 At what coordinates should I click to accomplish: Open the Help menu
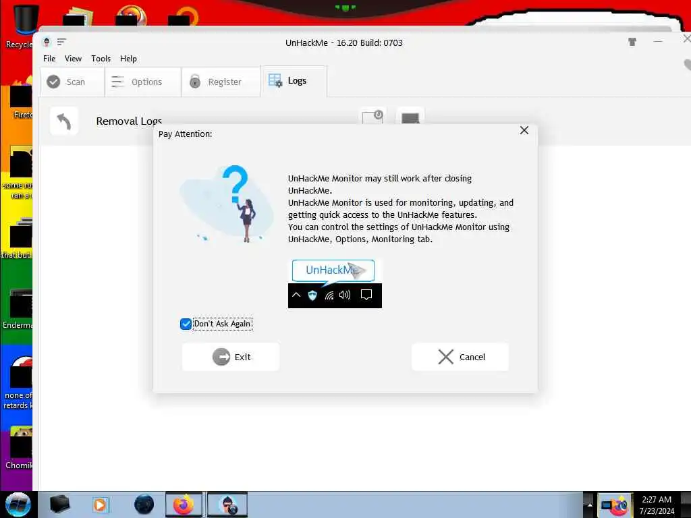pyautogui.click(x=128, y=59)
